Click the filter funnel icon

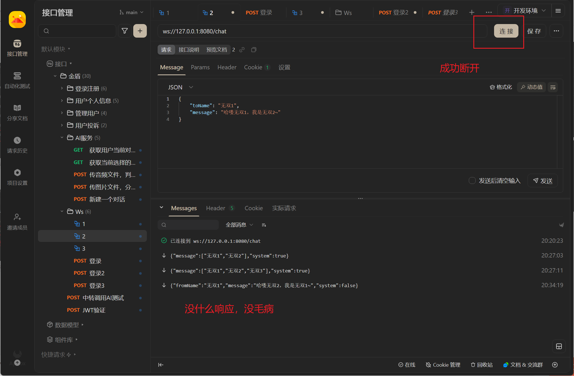[124, 31]
